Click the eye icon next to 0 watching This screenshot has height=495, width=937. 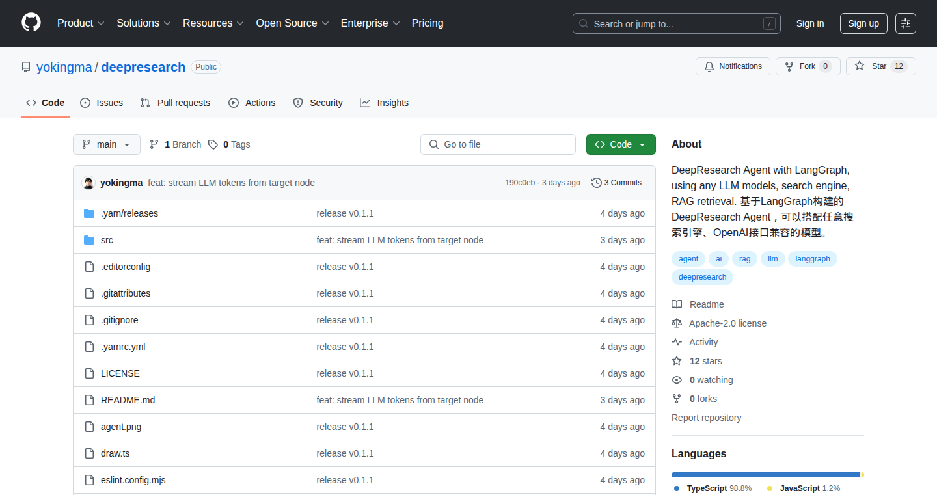click(x=677, y=380)
